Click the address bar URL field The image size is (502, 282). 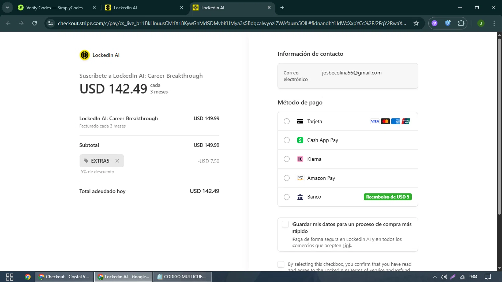point(232,23)
